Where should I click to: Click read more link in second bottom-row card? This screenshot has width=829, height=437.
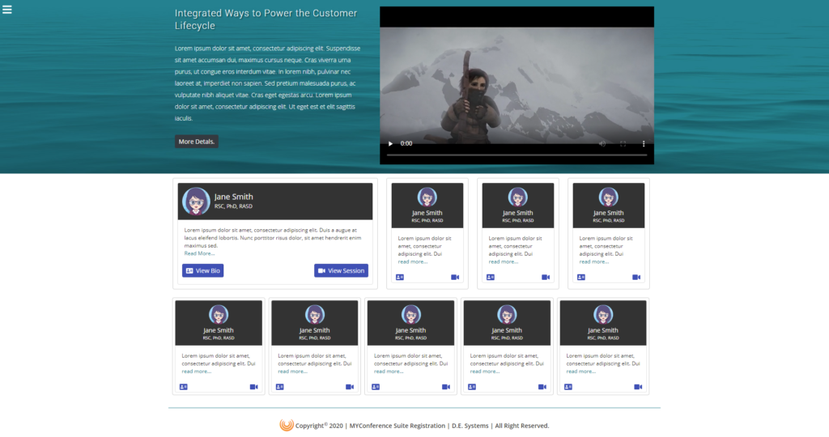(292, 371)
